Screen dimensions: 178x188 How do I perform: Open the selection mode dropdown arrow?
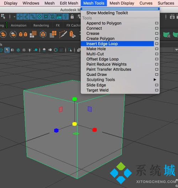[14, 17]
